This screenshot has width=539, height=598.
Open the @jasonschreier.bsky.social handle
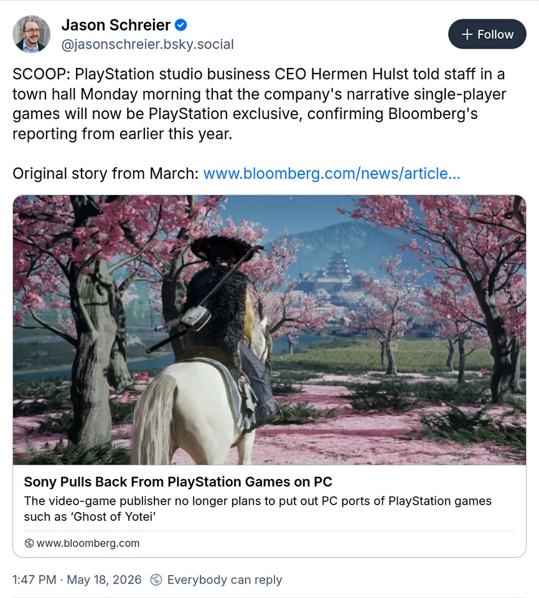[148, 45]
